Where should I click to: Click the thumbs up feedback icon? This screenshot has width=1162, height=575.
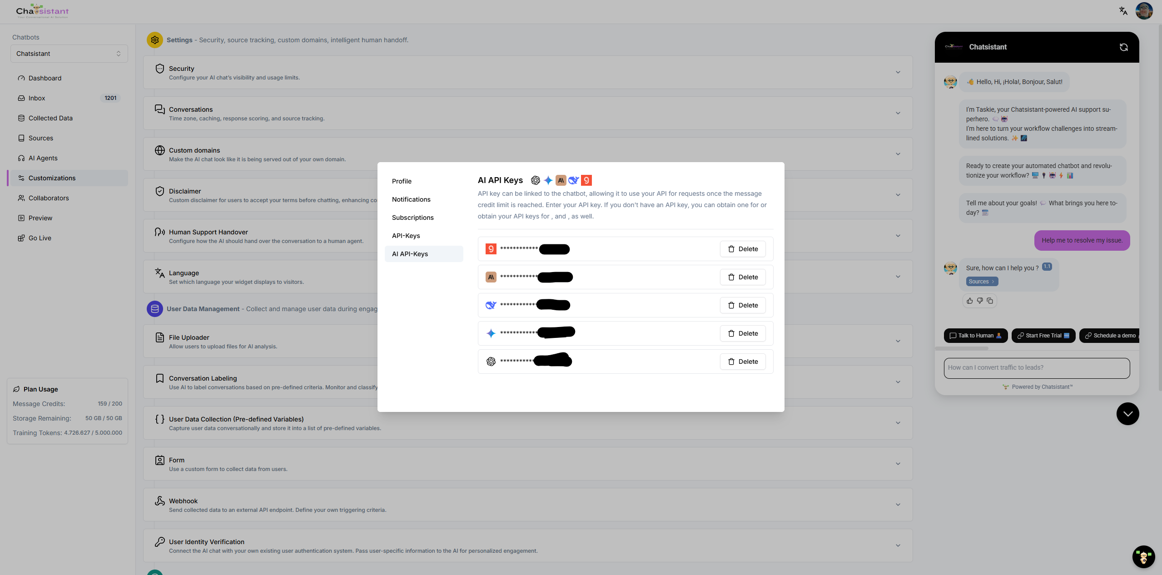point(970,301)
